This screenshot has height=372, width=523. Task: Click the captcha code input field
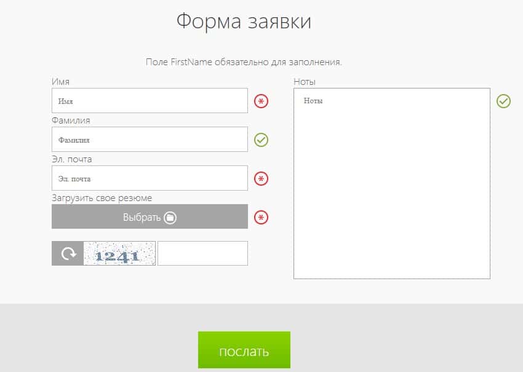coord(203,253)
